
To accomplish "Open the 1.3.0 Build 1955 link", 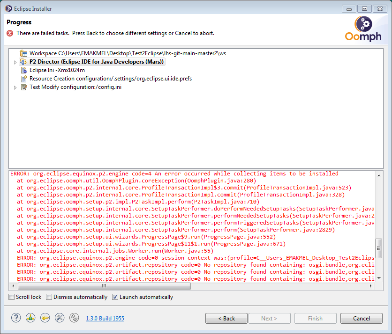I will pos(105,318).
